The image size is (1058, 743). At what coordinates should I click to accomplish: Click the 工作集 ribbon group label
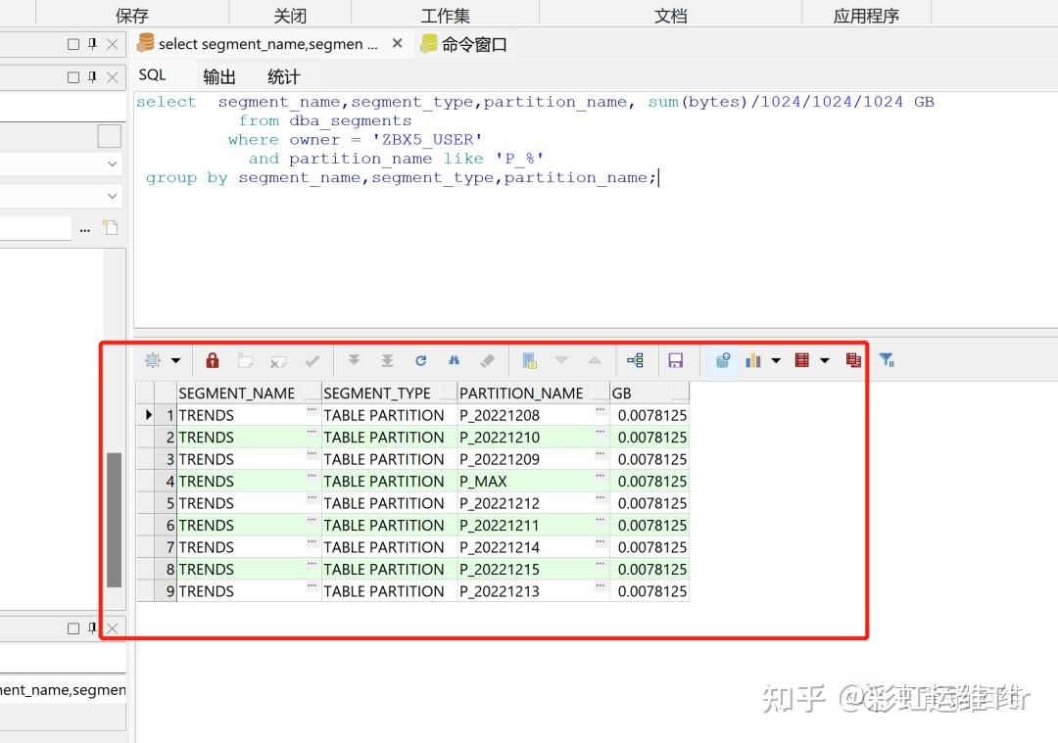point(446,16)
